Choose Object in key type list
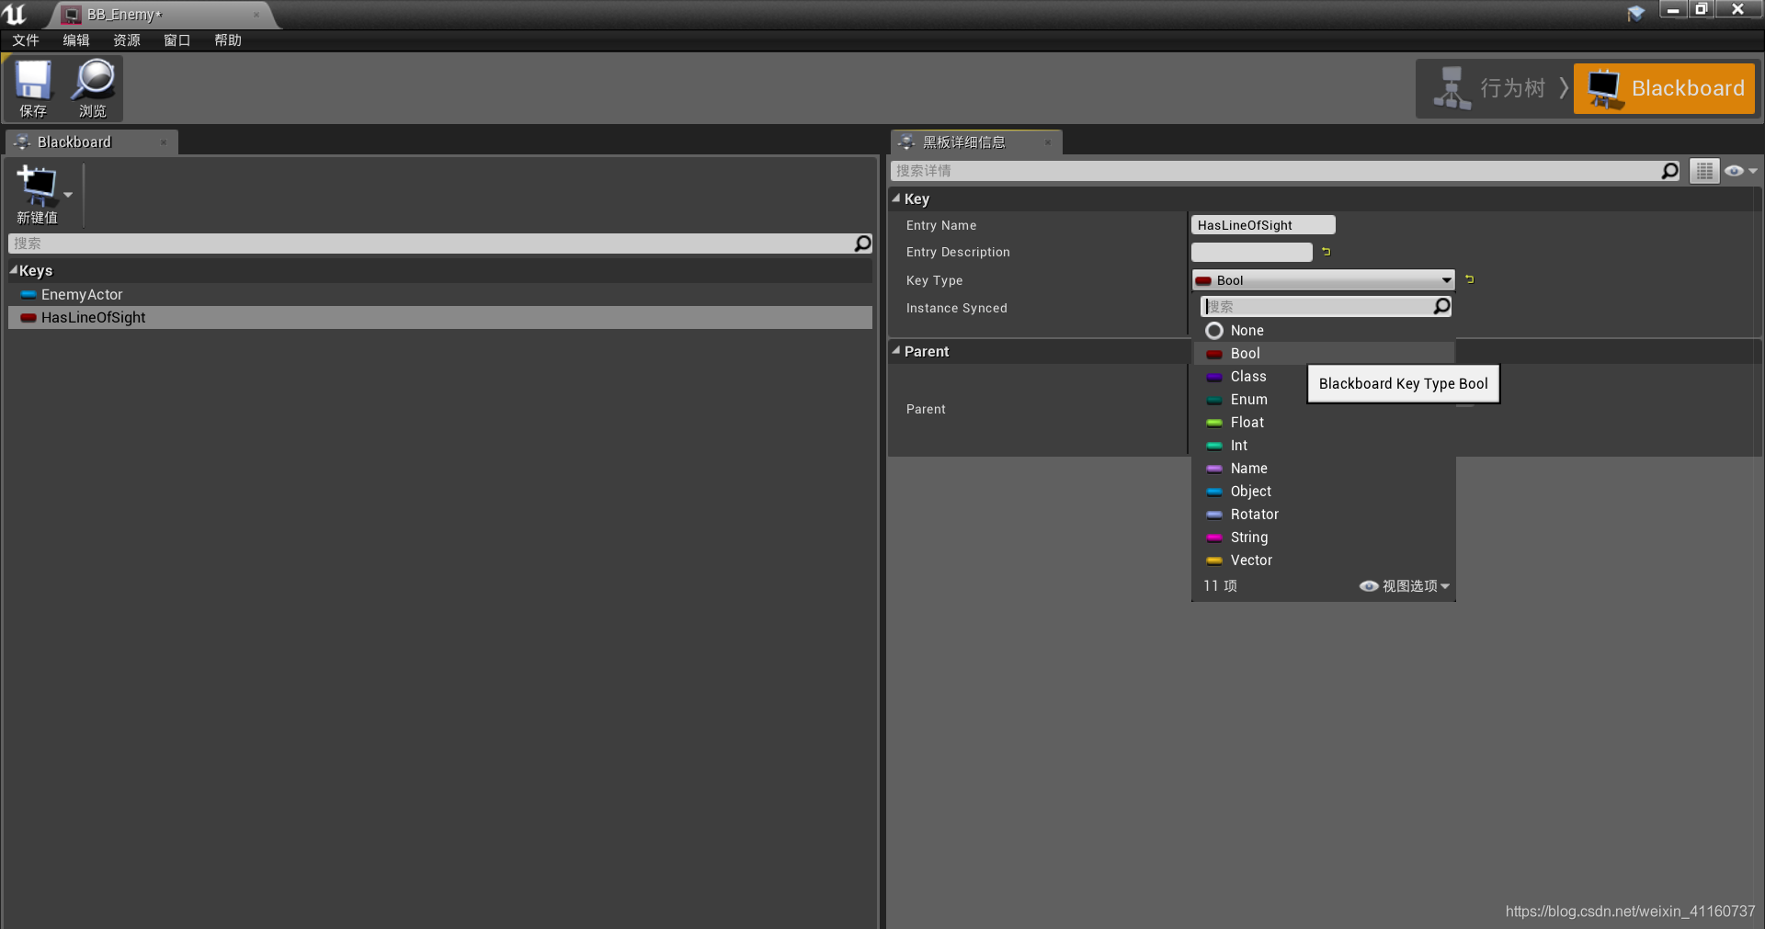Screen dimensions: 1765x929 point(1324,491)
